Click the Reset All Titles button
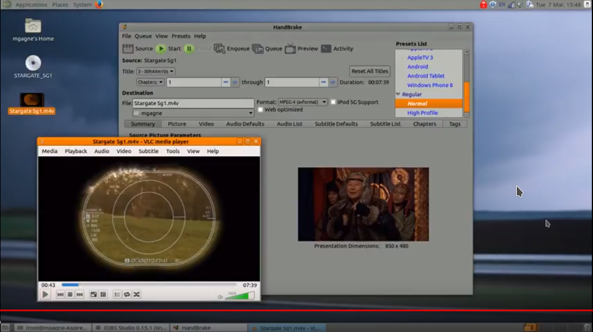 point(370,71)
